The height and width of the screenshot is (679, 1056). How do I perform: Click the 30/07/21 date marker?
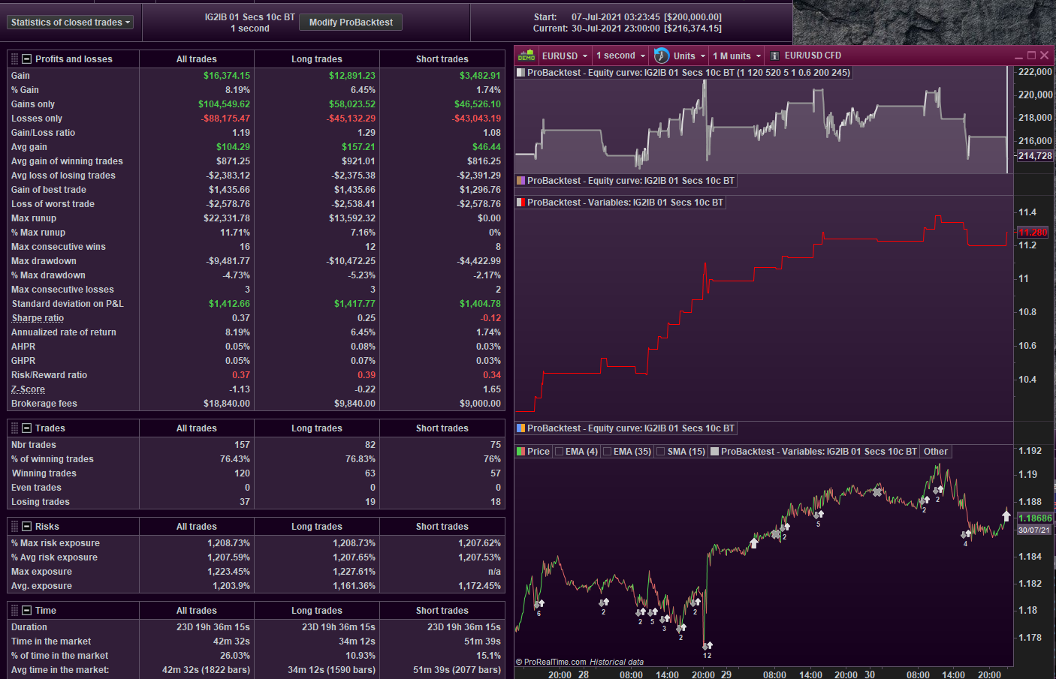coord(1034,530)
